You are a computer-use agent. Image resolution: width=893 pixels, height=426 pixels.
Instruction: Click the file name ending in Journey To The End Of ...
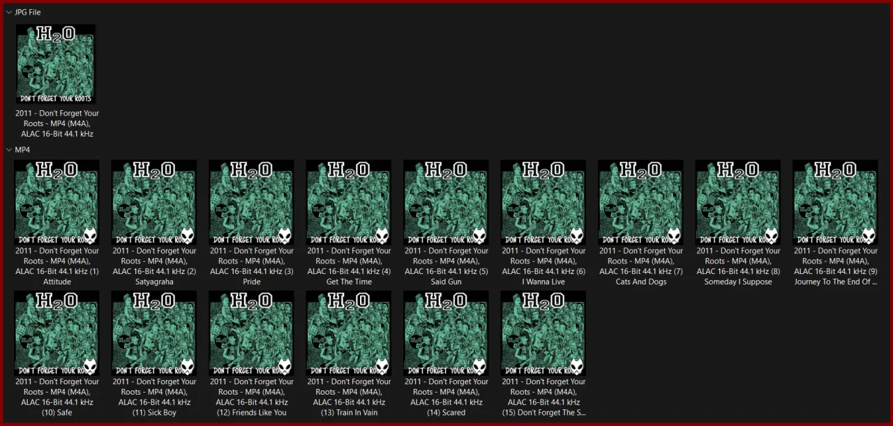[835, 266]
